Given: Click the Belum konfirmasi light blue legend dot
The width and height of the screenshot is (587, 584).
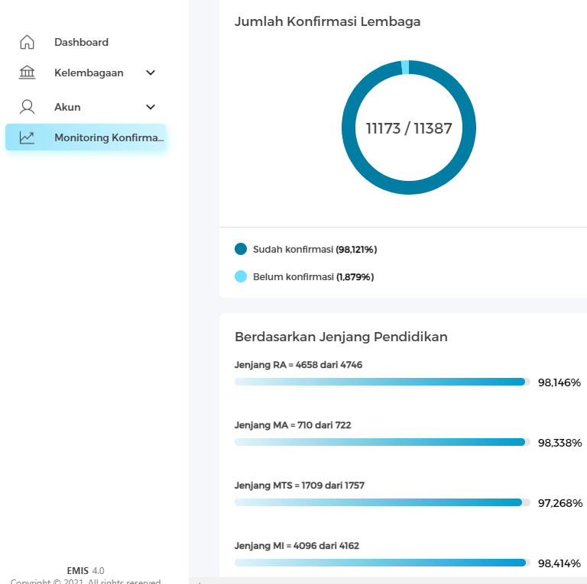Looking at the screenshot, I should tap(241, 276).
